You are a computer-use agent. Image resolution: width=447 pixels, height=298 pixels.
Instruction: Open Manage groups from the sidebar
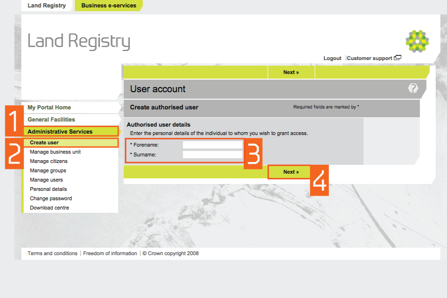(48, 170)
